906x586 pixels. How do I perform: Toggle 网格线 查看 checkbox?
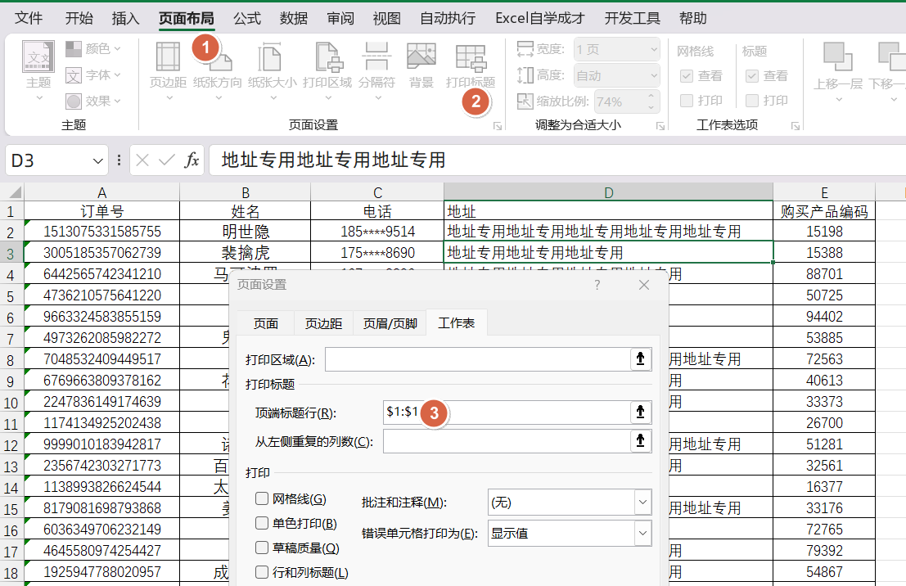687,76
